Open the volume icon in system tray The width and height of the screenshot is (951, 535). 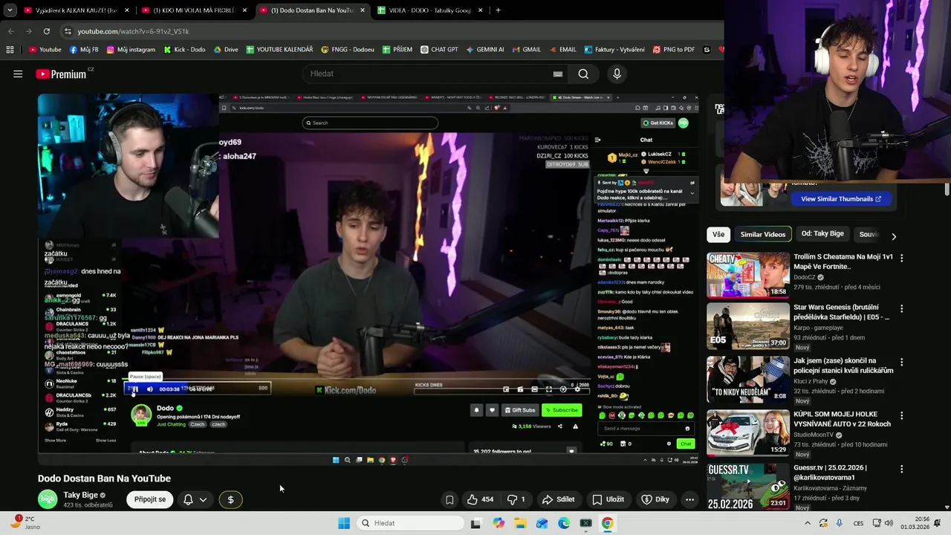(890, 523)
